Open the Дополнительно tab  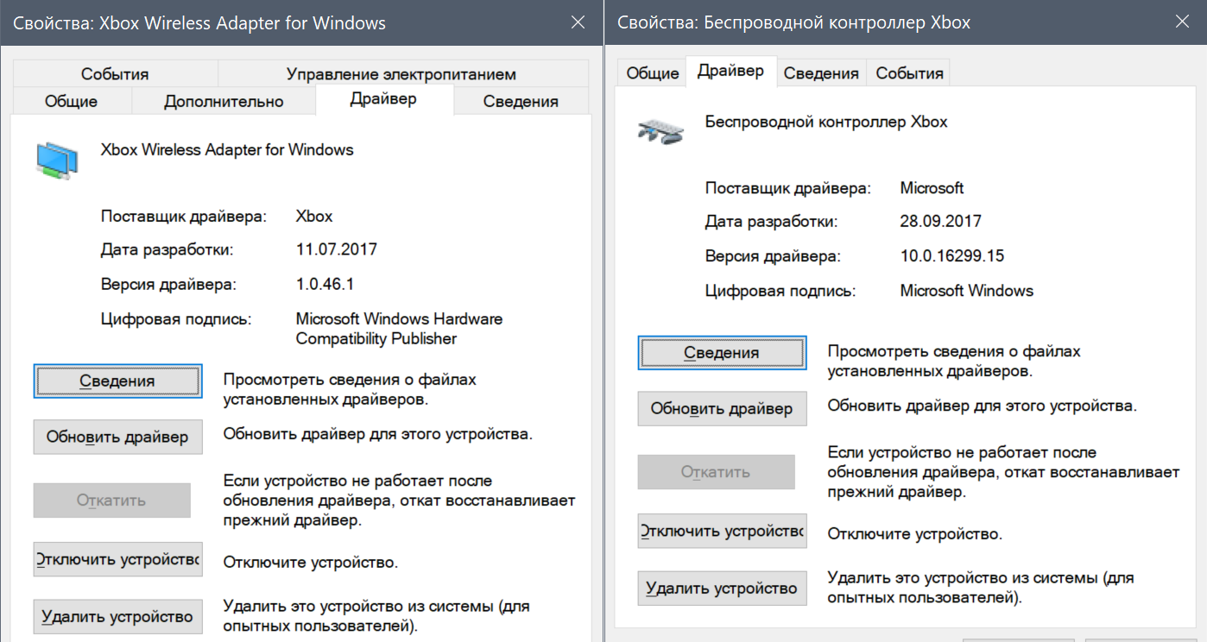224,101
